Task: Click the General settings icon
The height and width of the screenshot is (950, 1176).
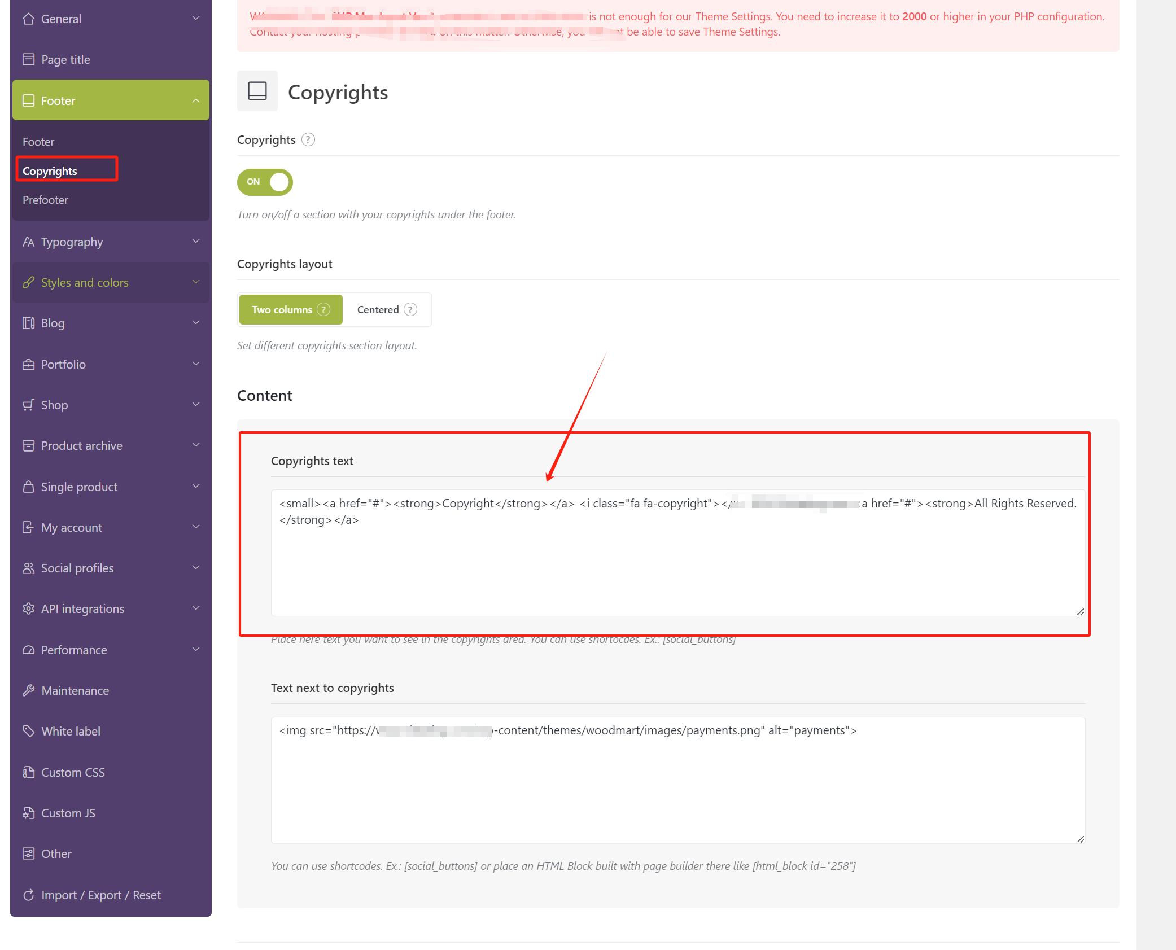Action: tap(28, 19)
